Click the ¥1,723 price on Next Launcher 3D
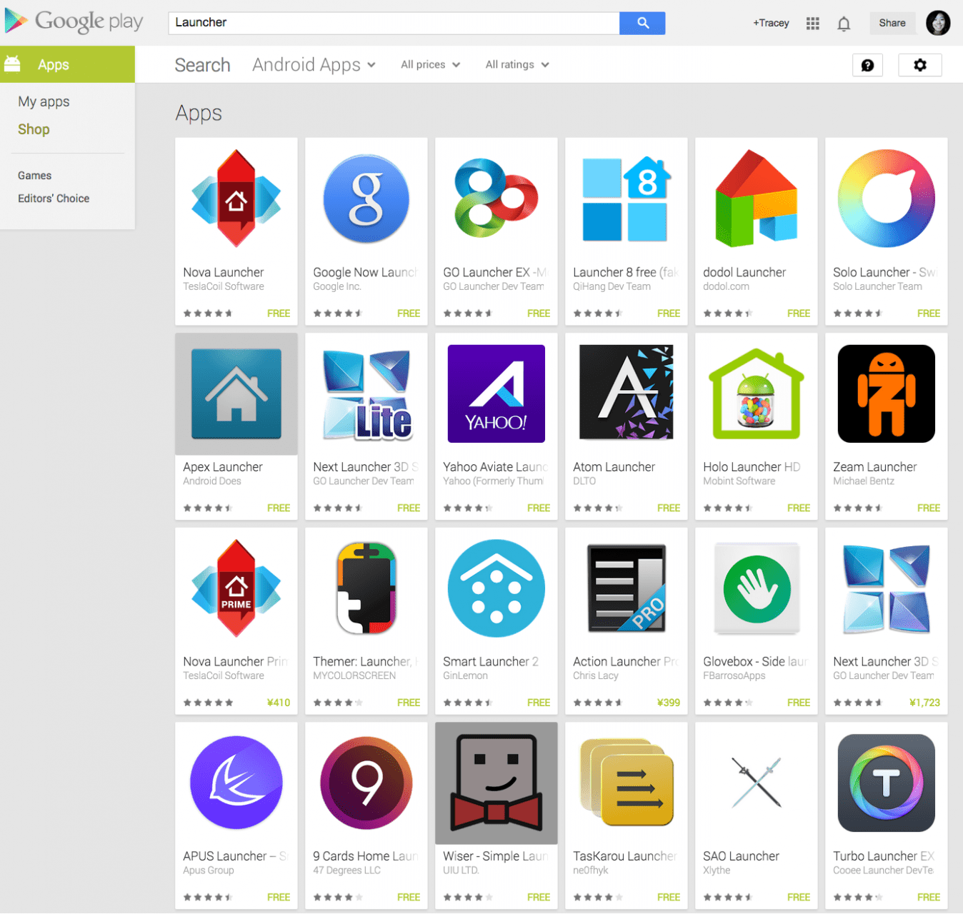This screenshot has width=963, height=914. coord(924,703)
